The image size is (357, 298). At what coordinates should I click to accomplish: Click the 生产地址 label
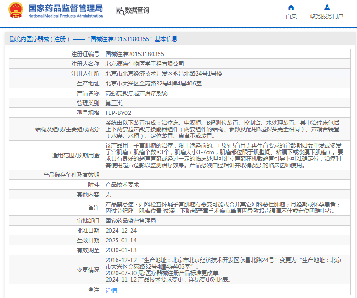(88, 84)
